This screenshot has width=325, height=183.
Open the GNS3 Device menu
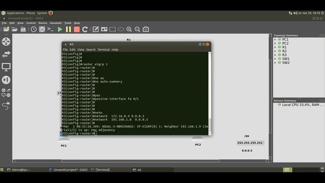pos(43,23)
